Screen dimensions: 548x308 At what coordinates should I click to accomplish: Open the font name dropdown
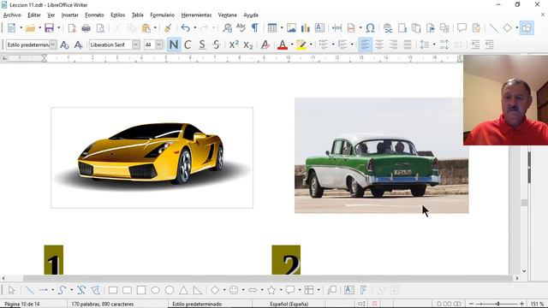(x=136, y=44)
